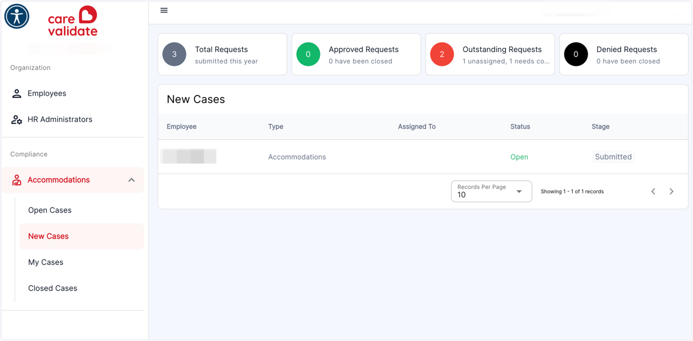Click the Employees person icon
Viewport: 693px width, 341px height.
[17, 94]
